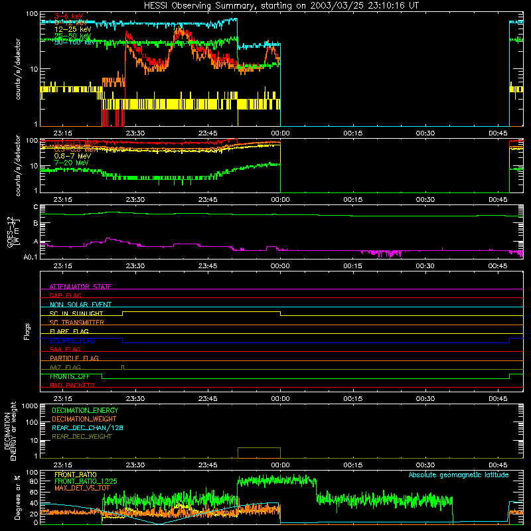Click the 0.8-7 MeV legend label
The height and width of the screenshot is (531, 531).
click(72, 156)
